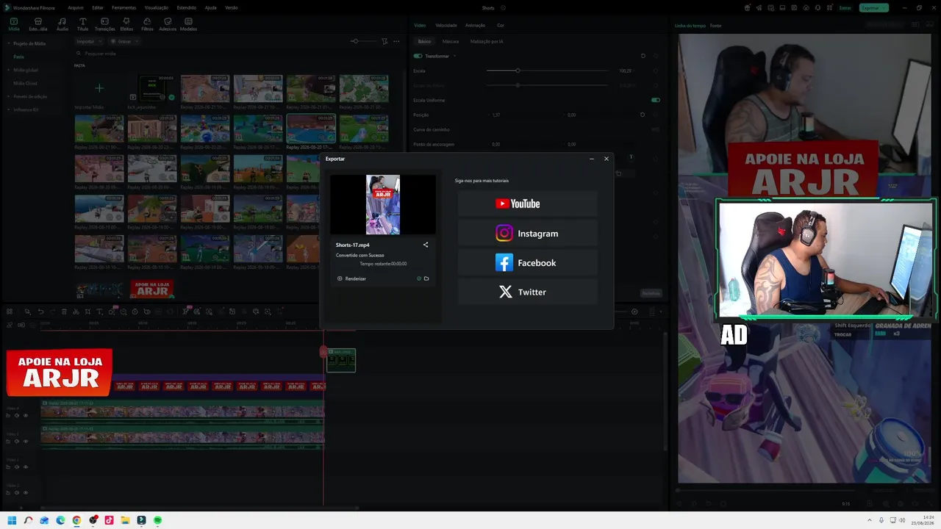The height and width of the screenshot is (529, 941).
Task: Toggle visibility eye of Vídeo 4 track
Action: click(26, 416)
